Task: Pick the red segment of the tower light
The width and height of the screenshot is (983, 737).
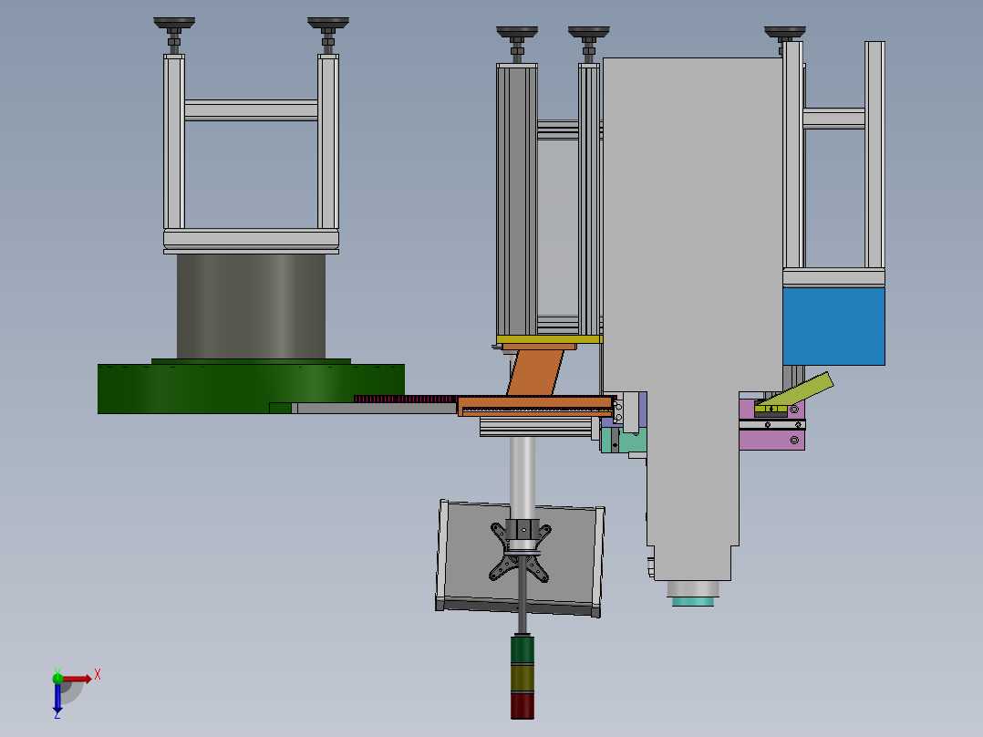Action: (523, 706)
